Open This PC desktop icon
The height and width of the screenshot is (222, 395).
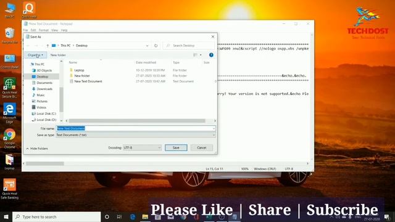click(x=10, y=10)
